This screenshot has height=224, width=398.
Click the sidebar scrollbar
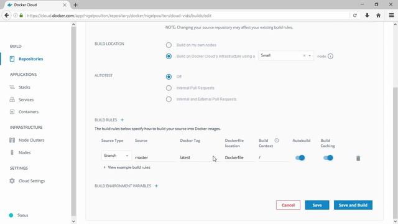click(x=73, y=121)
